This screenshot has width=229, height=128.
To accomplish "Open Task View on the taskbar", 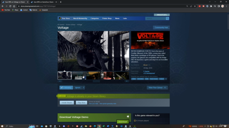I will [37, 126].
